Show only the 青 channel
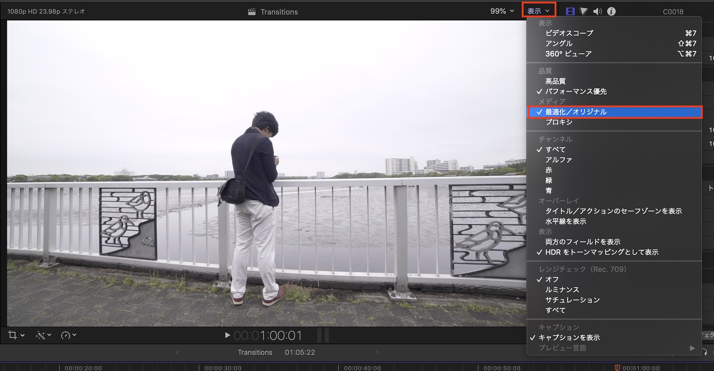The height and width of the screenshot is (371, 714). pyautogui.click(x=614, y=191)
